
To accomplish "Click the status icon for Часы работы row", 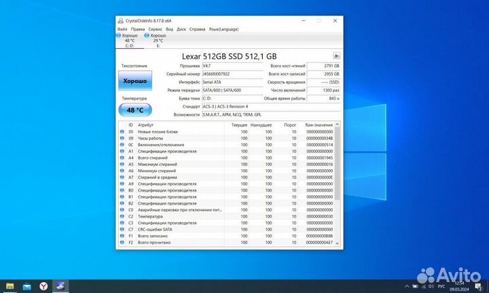I will click(x=122, y=138).
